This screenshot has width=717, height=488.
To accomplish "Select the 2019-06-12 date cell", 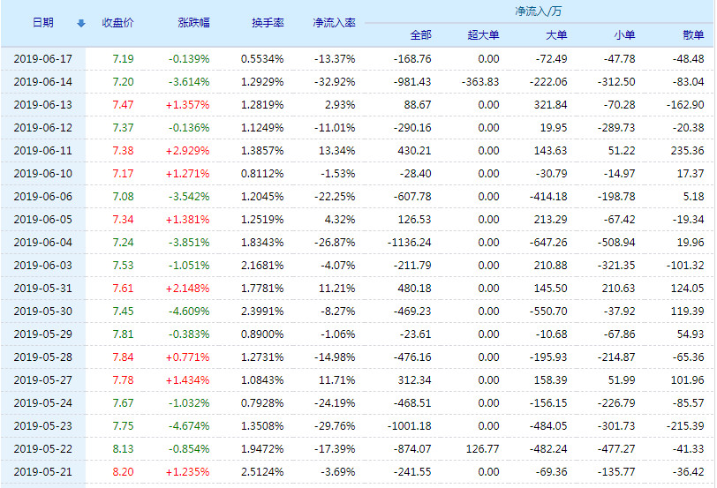I will pos(43,127).
